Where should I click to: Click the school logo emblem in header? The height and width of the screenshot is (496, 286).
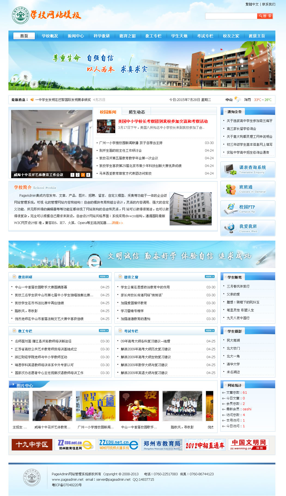[20, 15]
